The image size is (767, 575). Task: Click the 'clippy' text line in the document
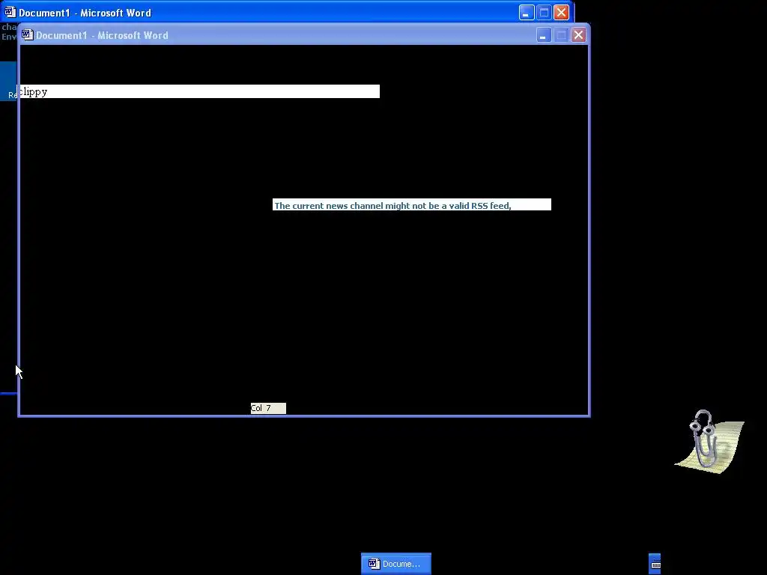tap(199, 91)
